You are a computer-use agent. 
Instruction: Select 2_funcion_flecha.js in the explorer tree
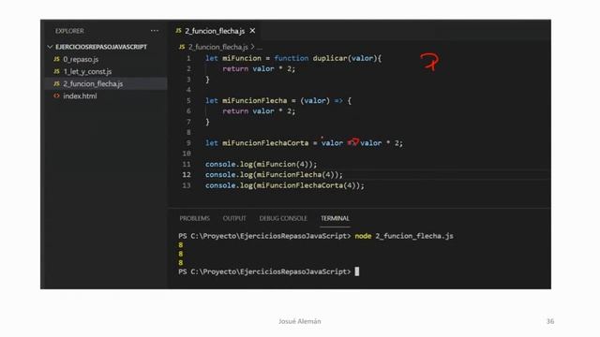coord(93,83)
